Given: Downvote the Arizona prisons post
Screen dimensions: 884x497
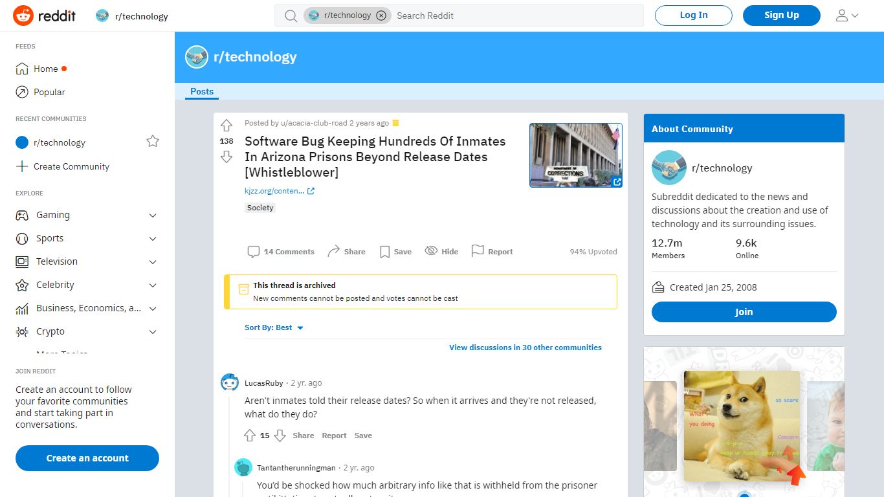Looking at the screenshot, I should (227, 157).
